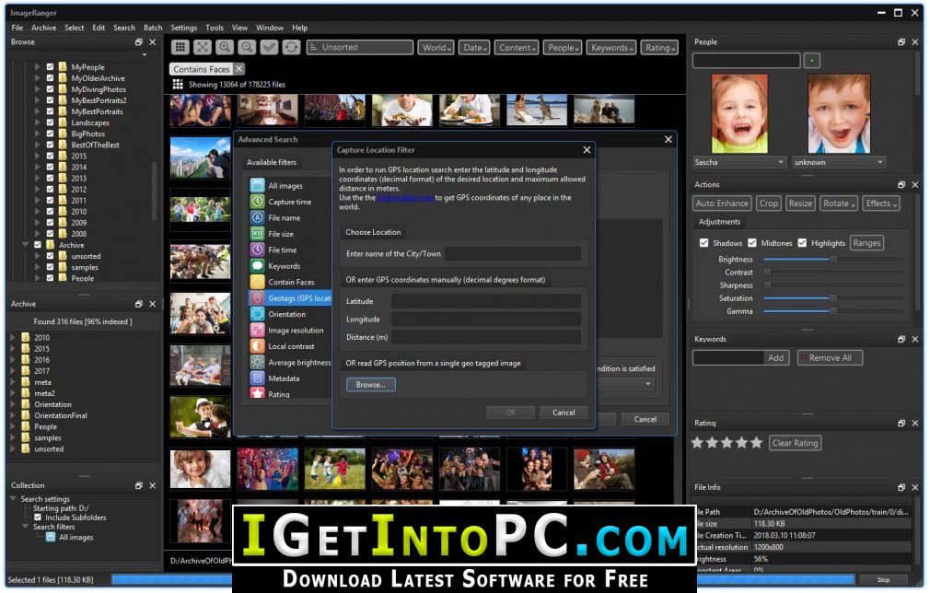Select the File size filter icon
The height and width of the screenshot is (593, 930).
[x=258, y=234]
